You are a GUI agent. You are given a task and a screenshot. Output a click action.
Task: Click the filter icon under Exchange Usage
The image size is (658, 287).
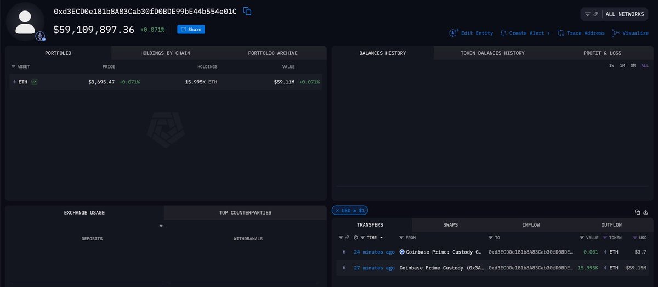pyautogui.click(x=161, y=226)
